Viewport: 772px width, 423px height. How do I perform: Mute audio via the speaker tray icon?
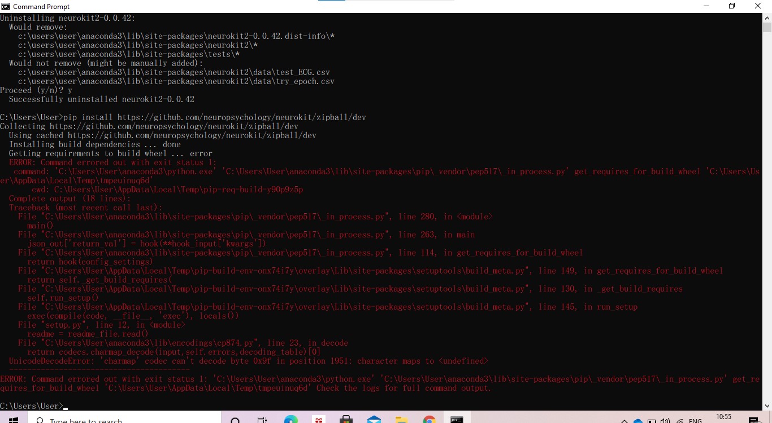[666, 421]
